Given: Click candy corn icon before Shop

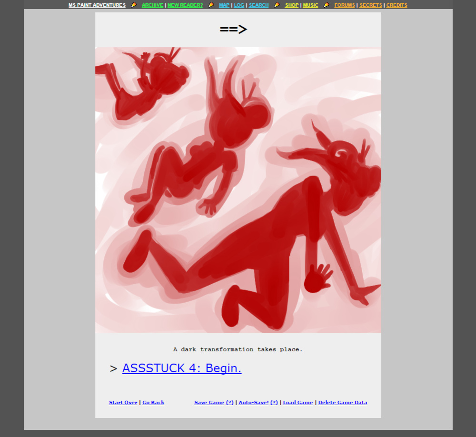Looking at the screenshot, I should coord(277,5).
